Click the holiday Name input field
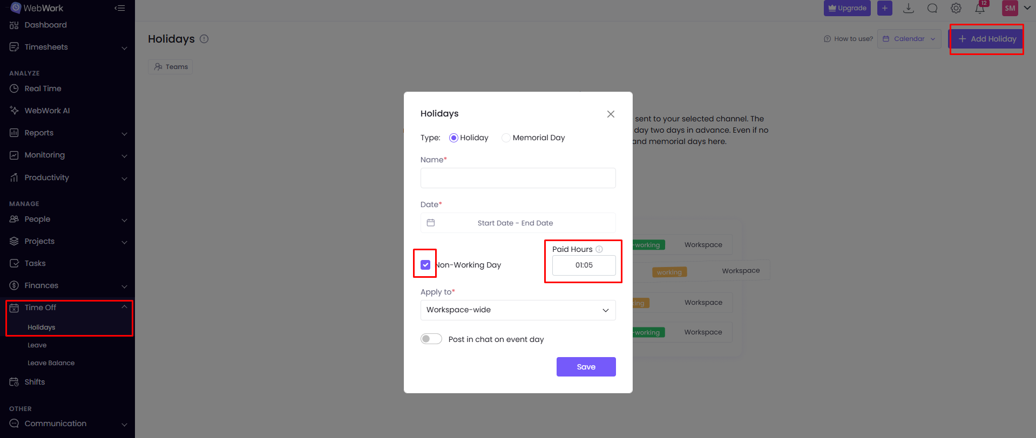 (x=518, y=178)
